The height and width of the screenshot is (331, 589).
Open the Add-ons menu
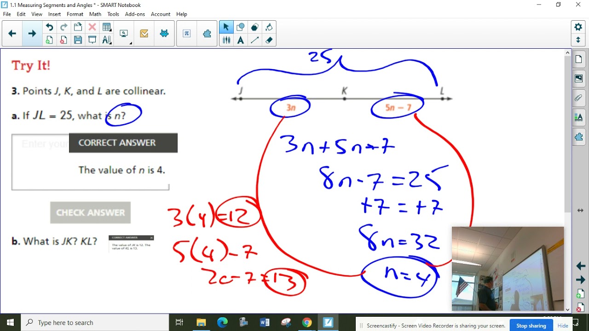(x=135, y=14)
